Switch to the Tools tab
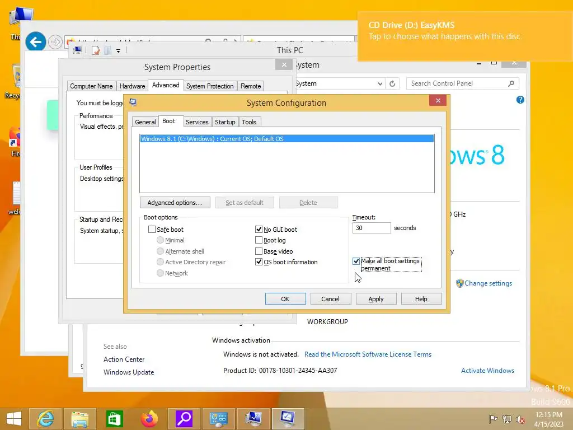The height and width of the screenshot is (430, 573). coord(249,122)
